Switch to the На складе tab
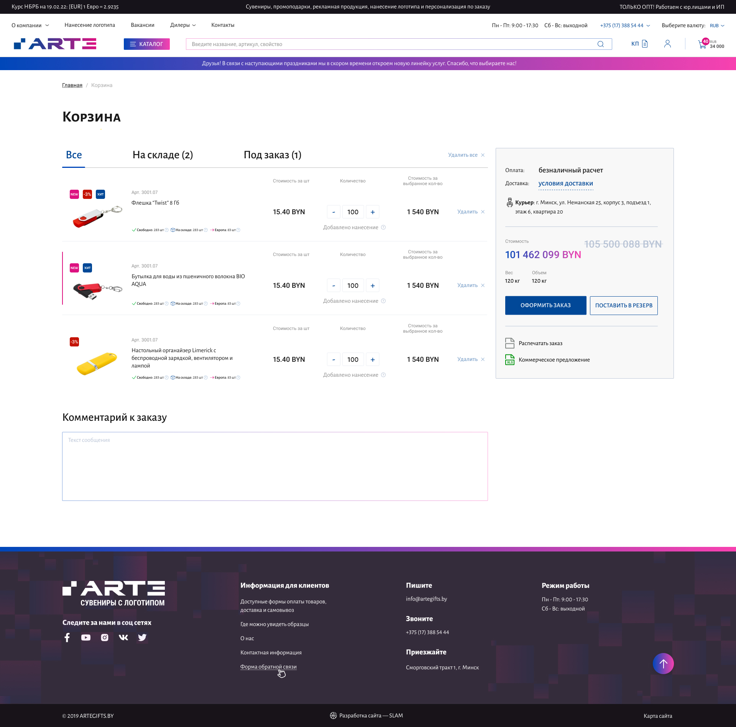This screenshot has width=736, height=727. (x=163, y=155)
